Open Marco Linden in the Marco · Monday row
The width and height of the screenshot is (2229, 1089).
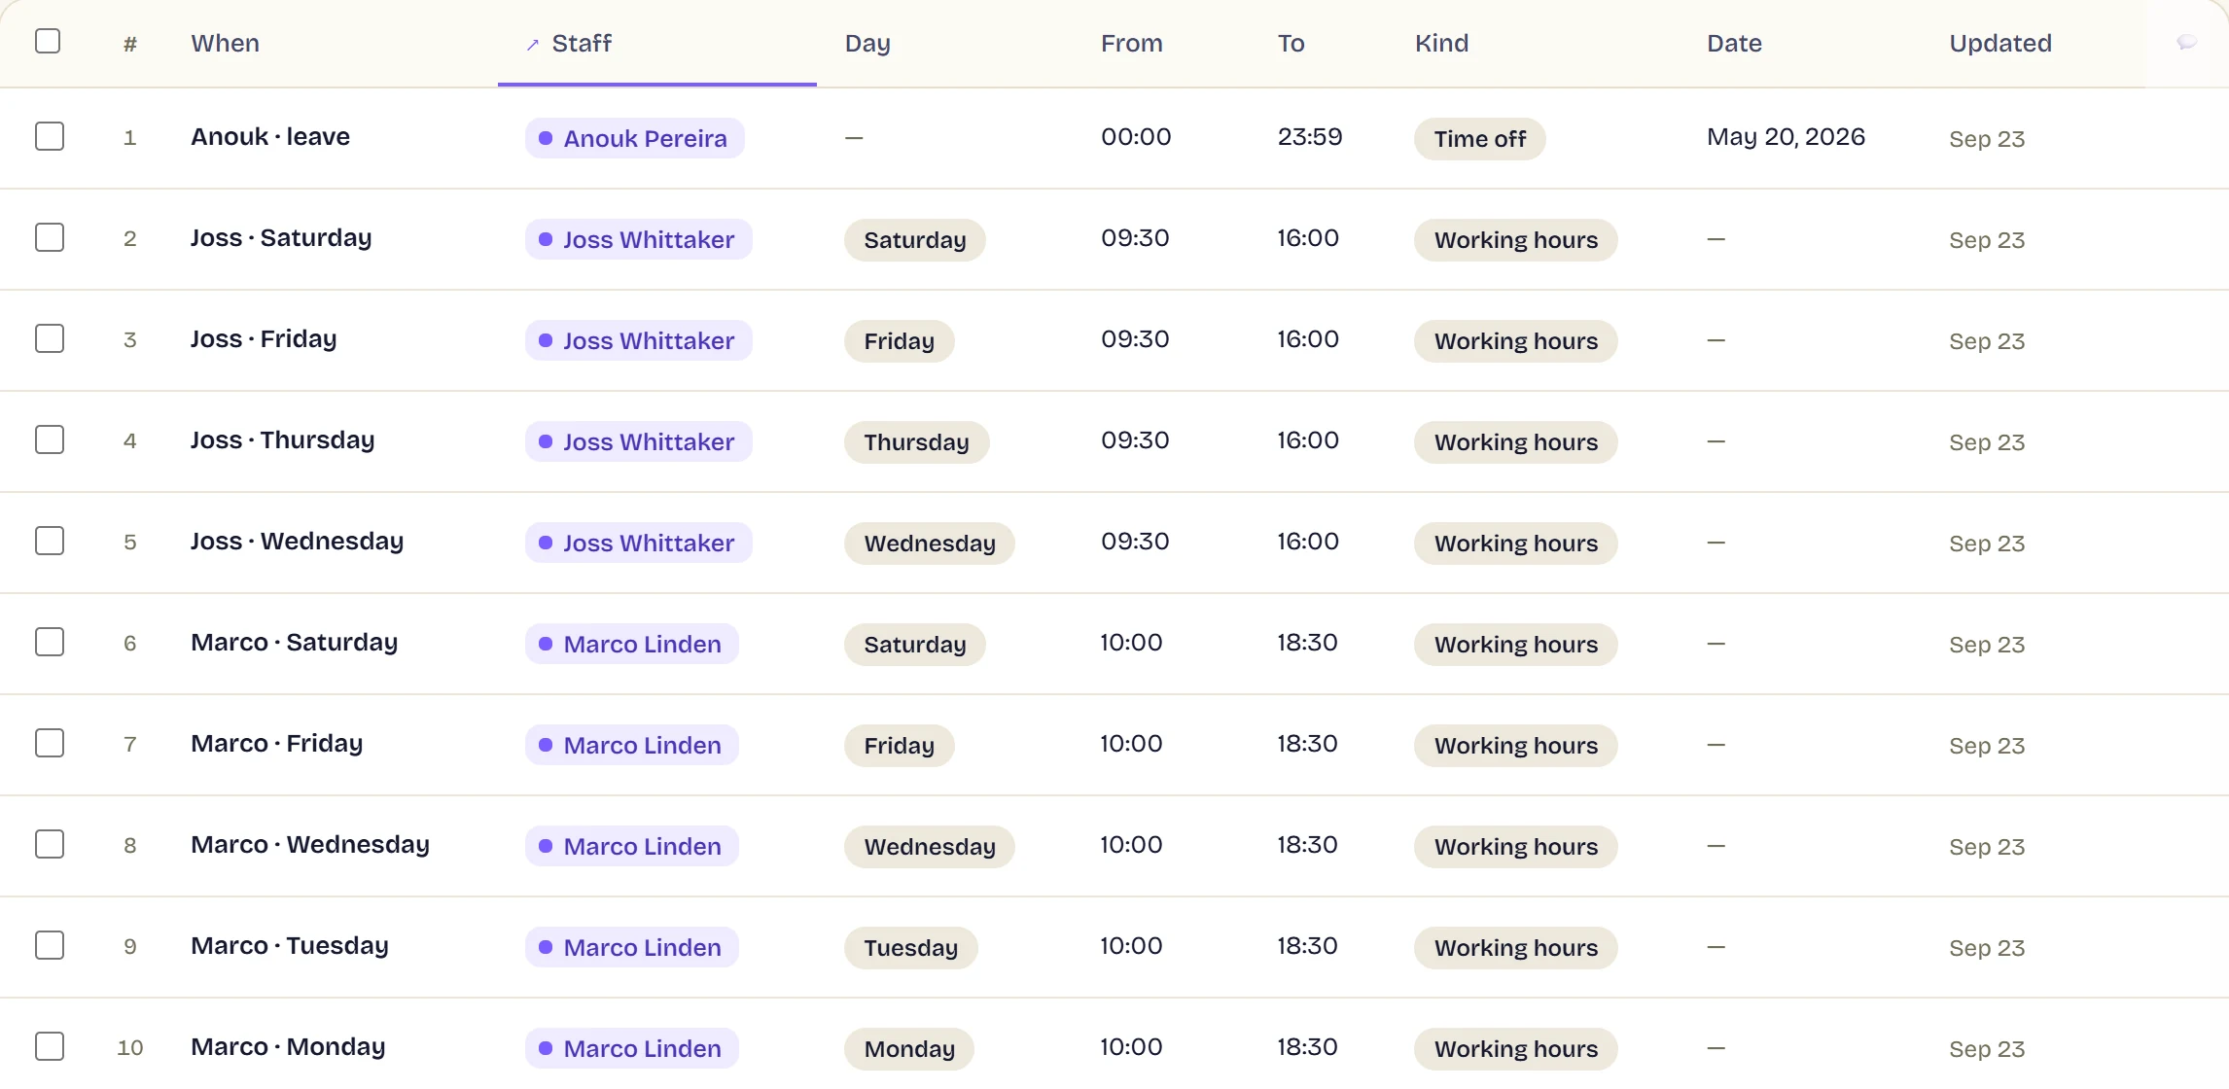632,1048
